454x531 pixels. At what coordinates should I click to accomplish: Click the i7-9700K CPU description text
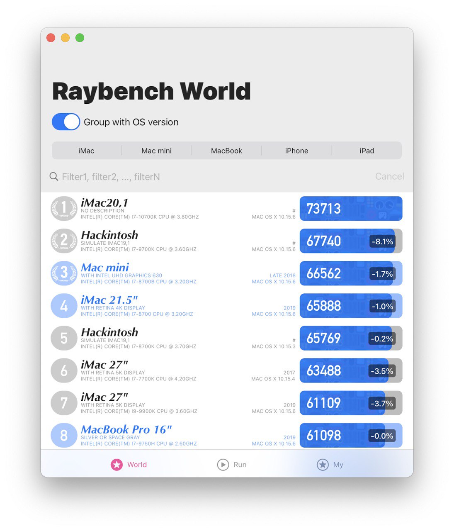tap(138, 249)
